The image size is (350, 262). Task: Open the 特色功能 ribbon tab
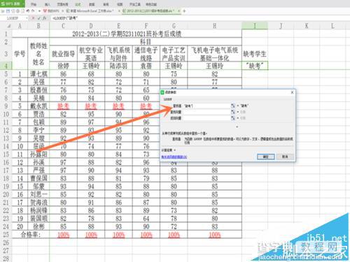click(151, 4)
